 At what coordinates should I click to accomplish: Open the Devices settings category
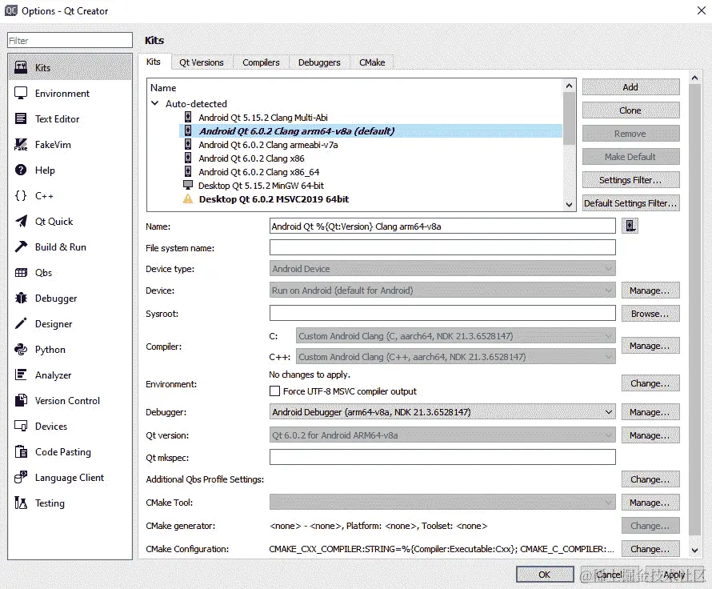click(70, 427)
